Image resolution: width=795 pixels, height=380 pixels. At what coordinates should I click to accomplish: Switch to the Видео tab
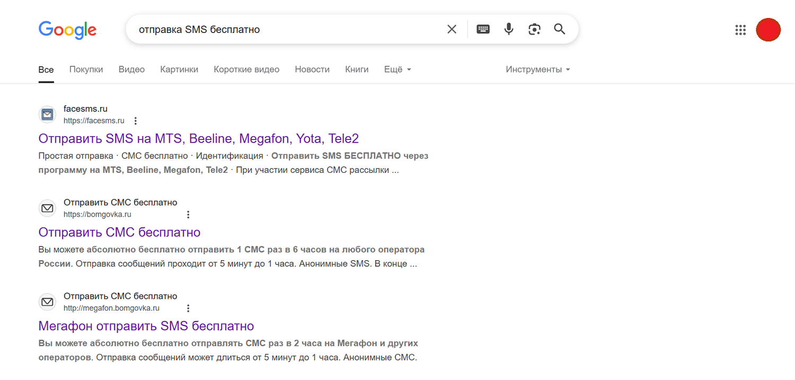[x=131, y=69]
